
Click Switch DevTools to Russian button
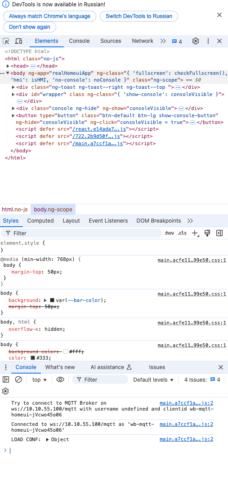pyautogui.click(x=139, y=16)
